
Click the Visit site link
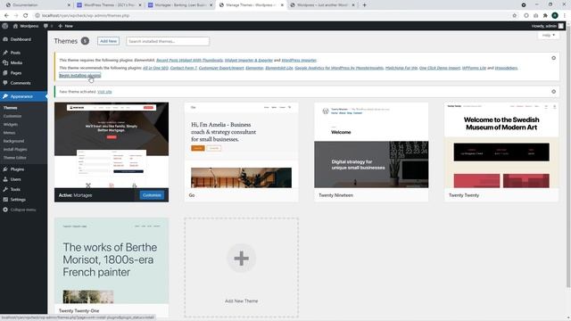(104, 92)
